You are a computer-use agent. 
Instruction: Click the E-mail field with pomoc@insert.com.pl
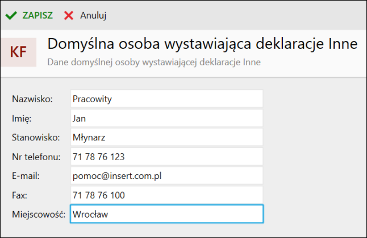(166, 176)
